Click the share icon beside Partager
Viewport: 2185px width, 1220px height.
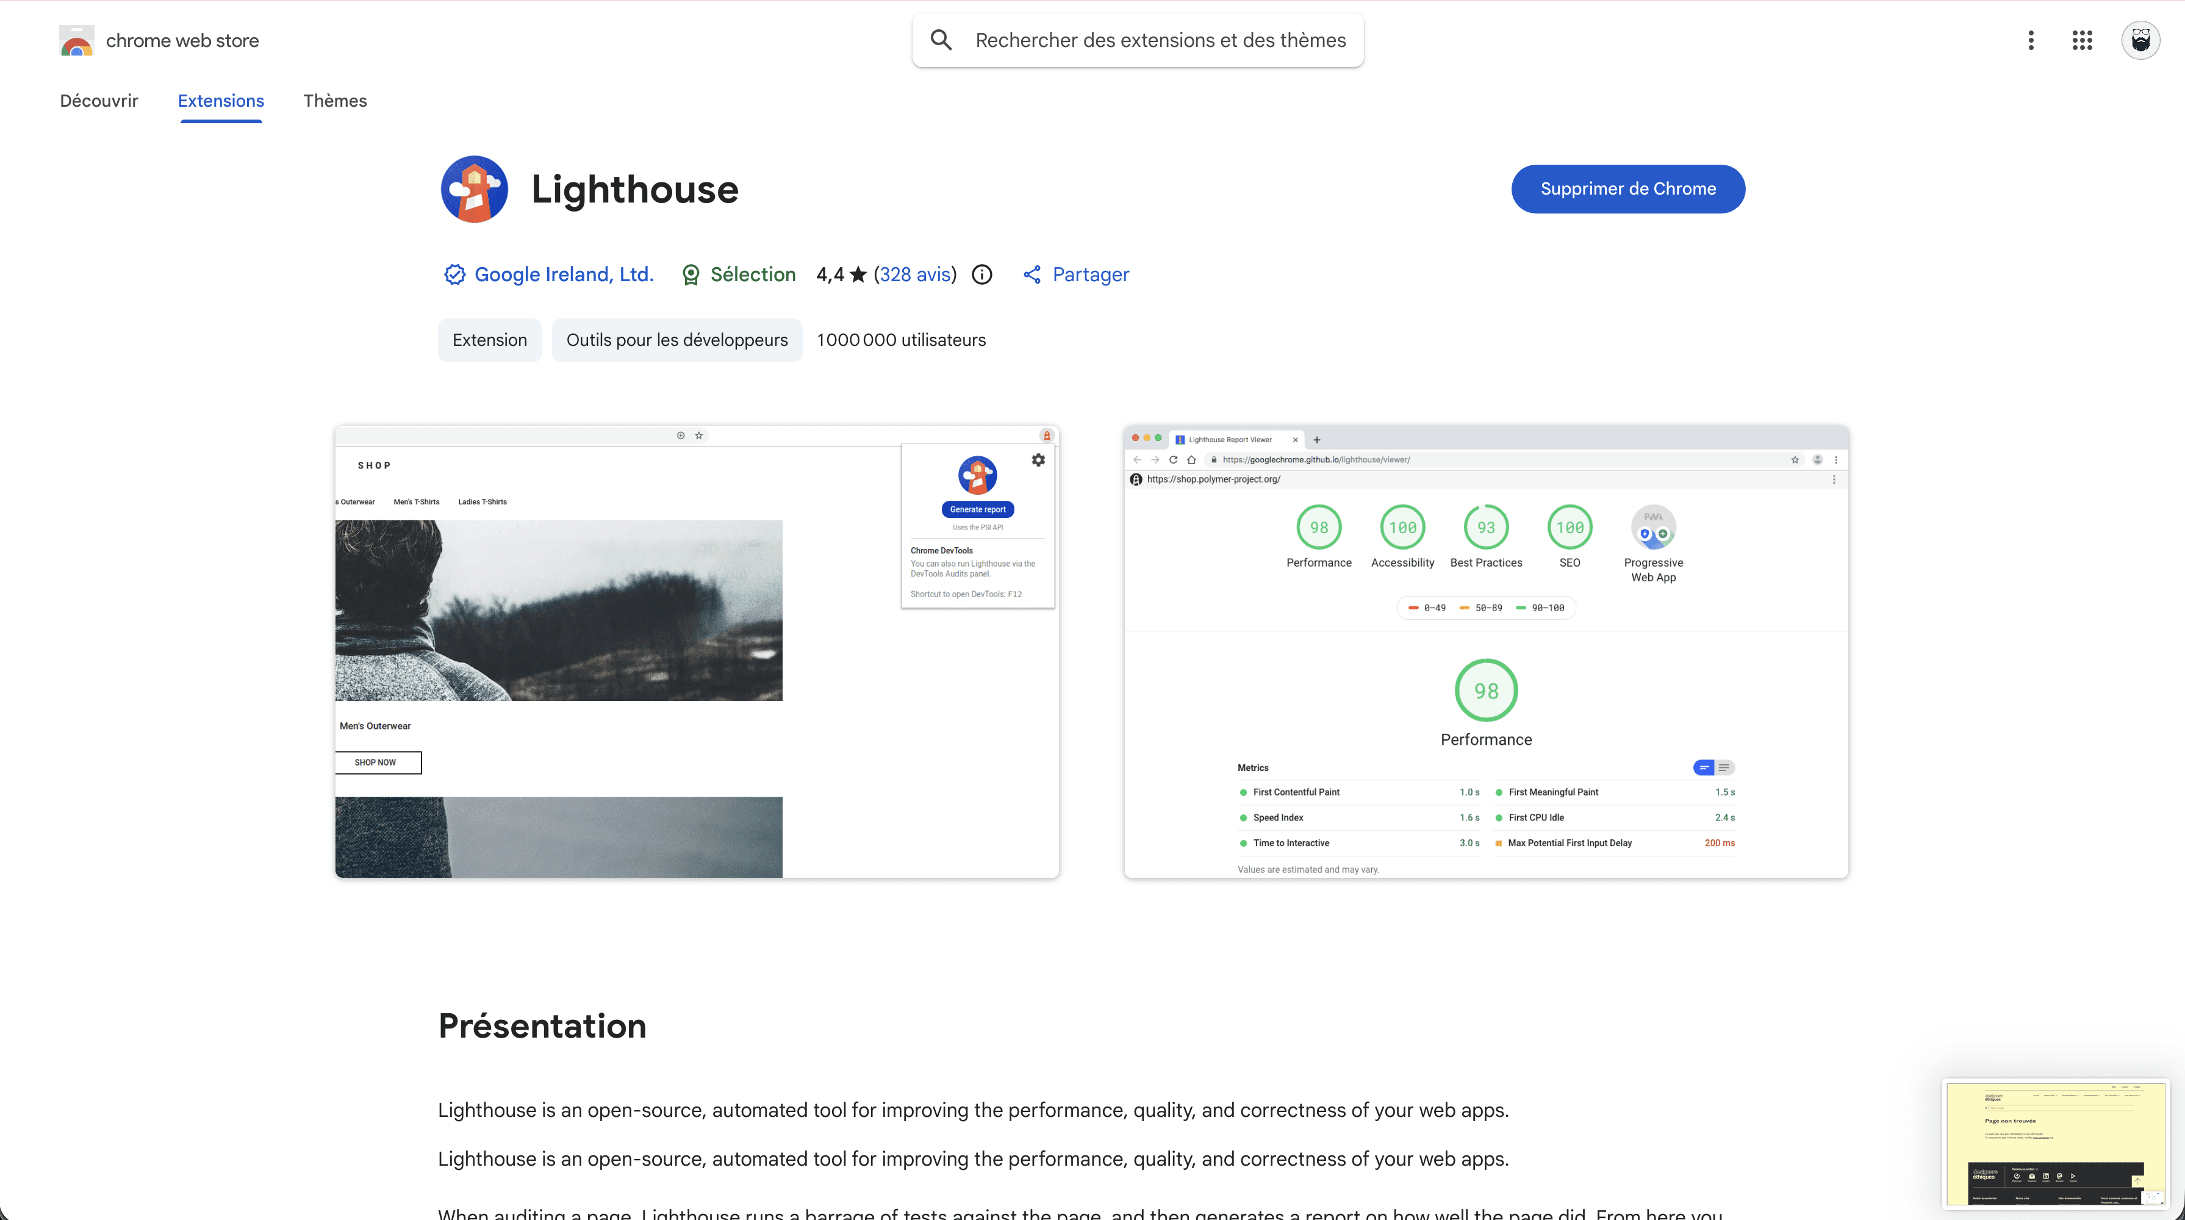(x=1032, y=274)
